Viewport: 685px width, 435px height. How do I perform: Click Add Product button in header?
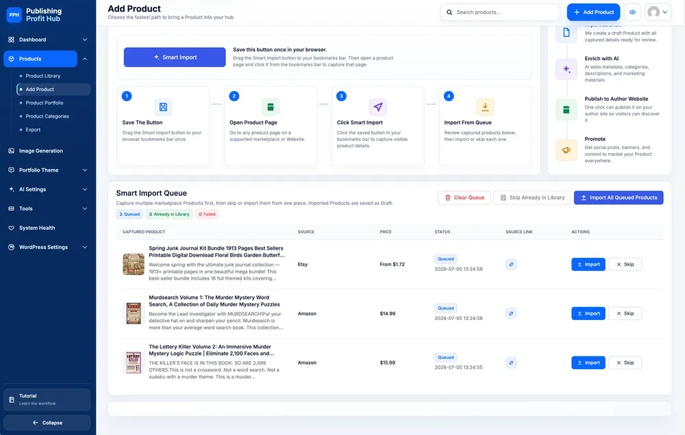(x=594, y=12)
